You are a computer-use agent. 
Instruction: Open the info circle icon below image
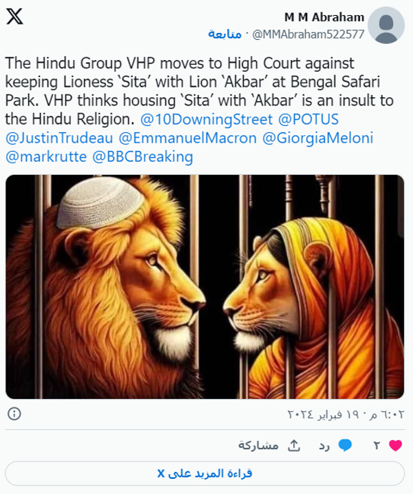(14, 413)
